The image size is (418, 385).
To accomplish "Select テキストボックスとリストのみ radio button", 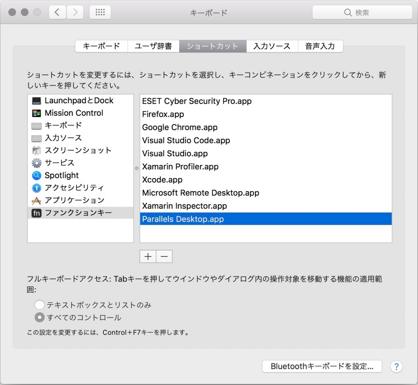I will point(40,305).
